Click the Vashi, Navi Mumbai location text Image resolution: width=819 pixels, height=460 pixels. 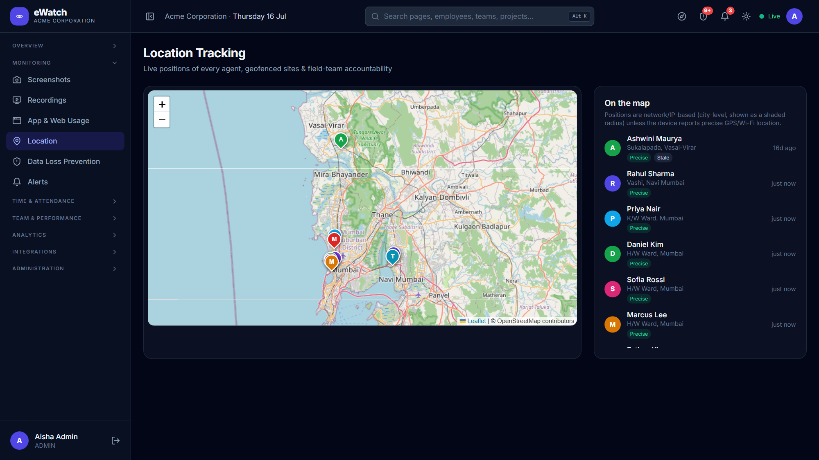pos(655,183)
